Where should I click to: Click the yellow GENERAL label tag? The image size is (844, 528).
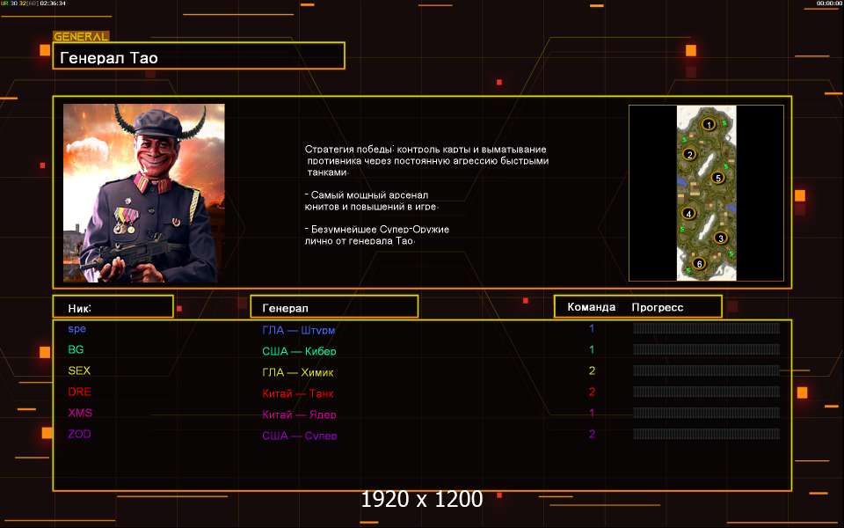pos(81,37)
